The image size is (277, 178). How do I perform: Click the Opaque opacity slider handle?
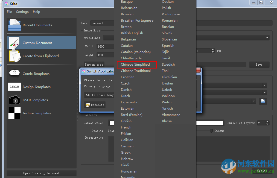211,131
